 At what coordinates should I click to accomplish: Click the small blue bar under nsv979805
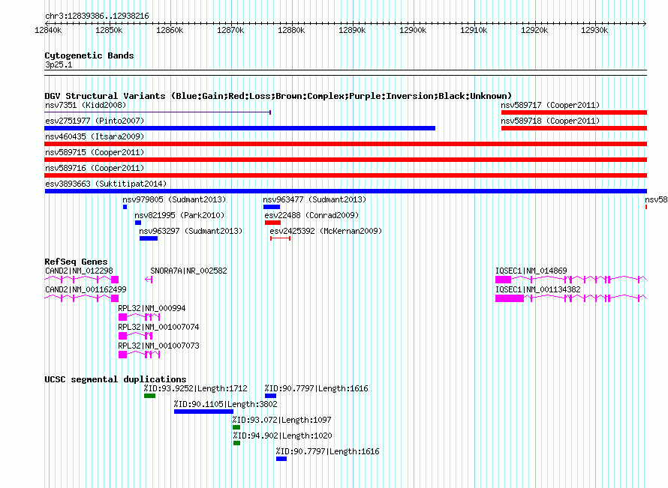click(x=125, y=207)
